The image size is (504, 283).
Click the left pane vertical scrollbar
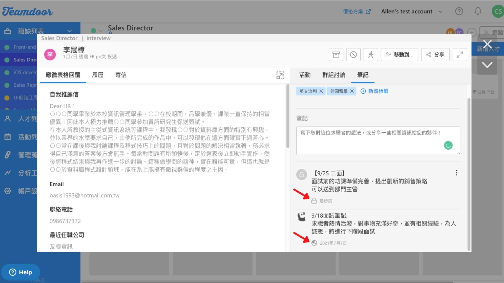(x=288, y=116)
